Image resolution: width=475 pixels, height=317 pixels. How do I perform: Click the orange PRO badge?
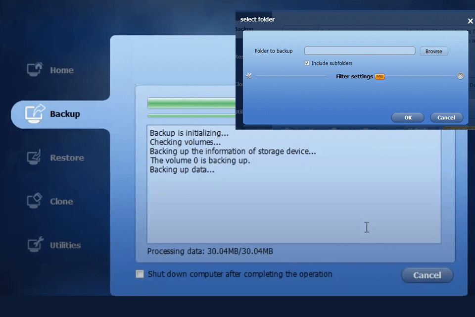[x=379, y=77]
